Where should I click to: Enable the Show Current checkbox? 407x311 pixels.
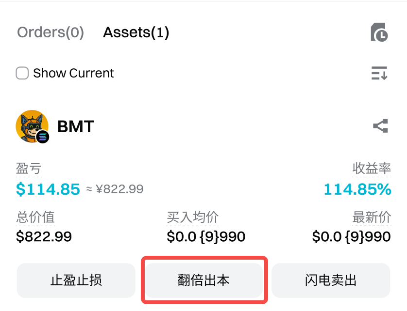coord(22,73)
